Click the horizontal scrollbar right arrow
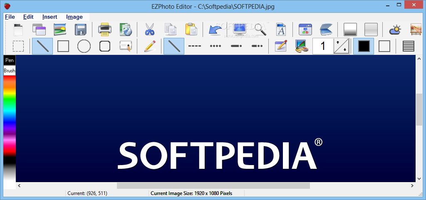Viewport: 426px width, 200px height. click(x=412, y=185)
